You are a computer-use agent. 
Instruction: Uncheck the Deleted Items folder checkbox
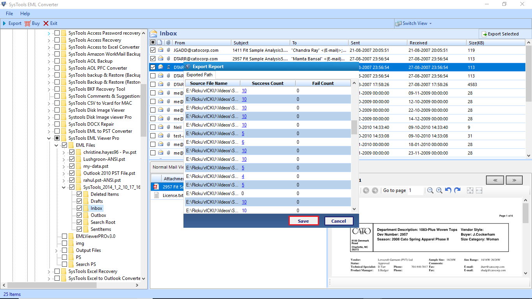click(x=79, y=194)
